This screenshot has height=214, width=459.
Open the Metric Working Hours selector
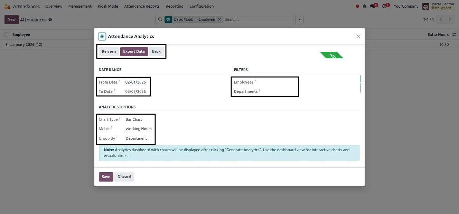point(139,129)
